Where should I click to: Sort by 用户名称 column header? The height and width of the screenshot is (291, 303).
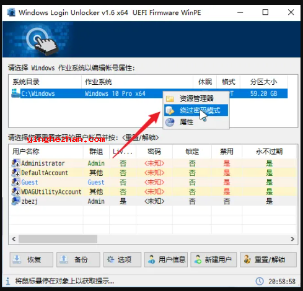point(46,152)
